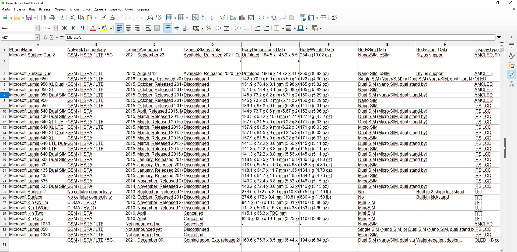Click the Function Wizard fx icon
This screenshot has height=252, width=517.
[46, 38]
